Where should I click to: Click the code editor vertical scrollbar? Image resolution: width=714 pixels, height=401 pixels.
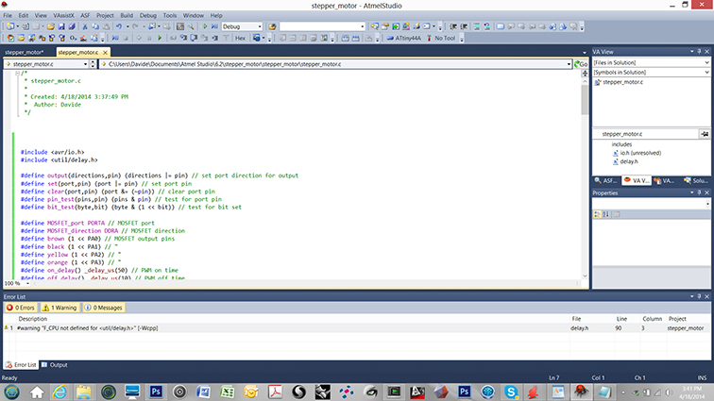[585, 100]
